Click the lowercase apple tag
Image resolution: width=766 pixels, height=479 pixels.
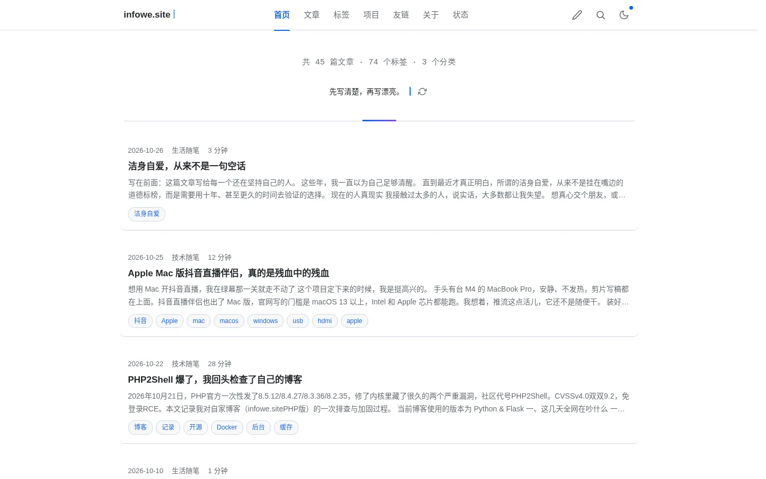(354, 321)
